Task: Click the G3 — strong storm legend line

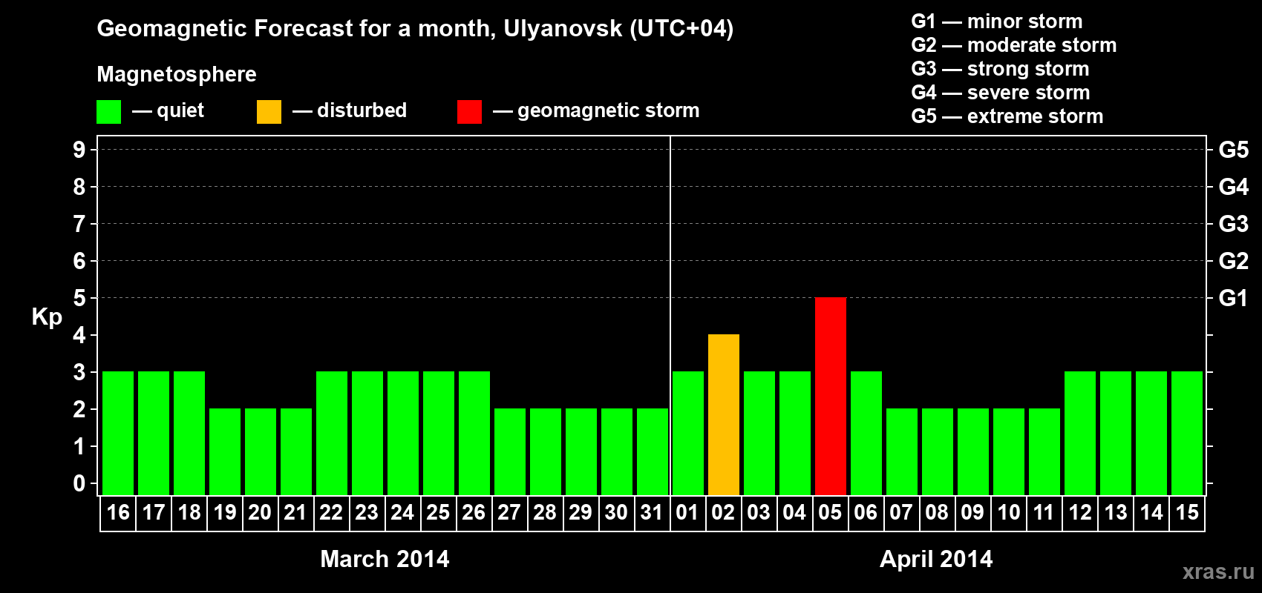Action: pos(1000,69)
